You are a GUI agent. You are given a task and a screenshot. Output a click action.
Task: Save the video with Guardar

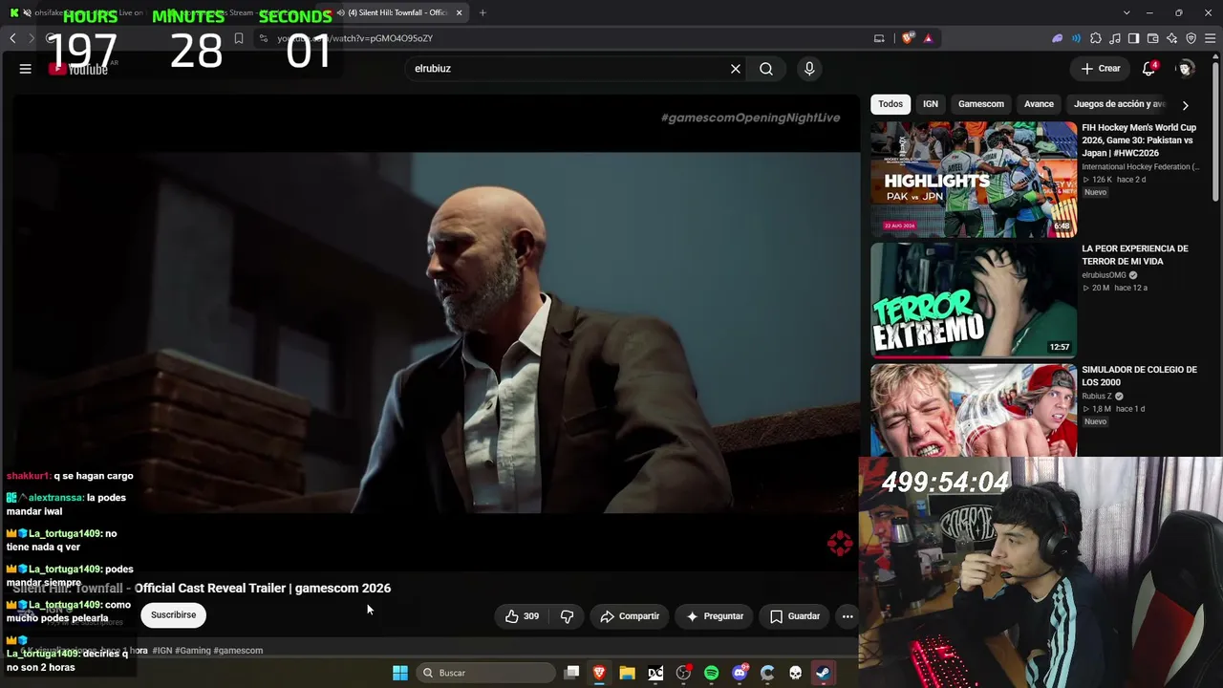(795, 616)
